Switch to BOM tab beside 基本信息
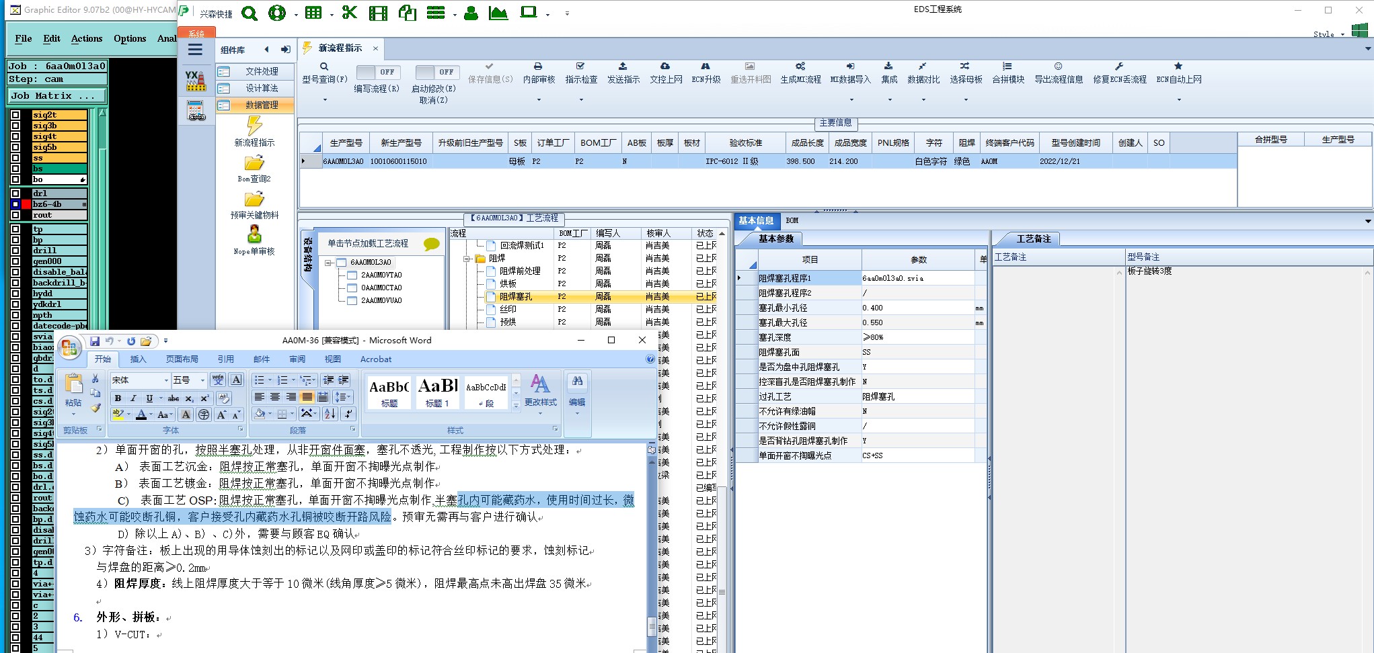 [x=792, y=220]
